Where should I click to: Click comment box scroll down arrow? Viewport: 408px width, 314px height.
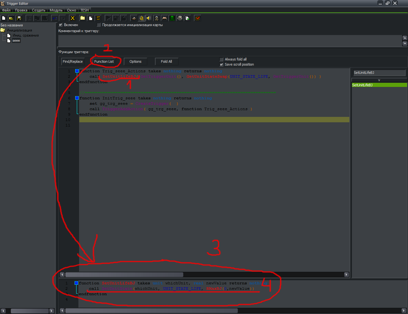tap(405, 44)
